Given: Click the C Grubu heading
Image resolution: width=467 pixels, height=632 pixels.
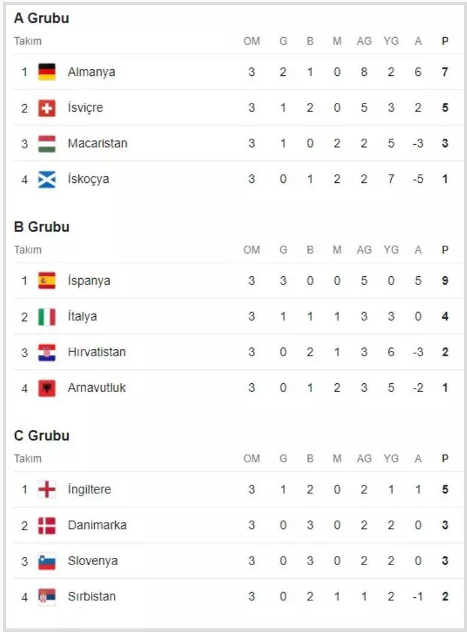Looking at the screenshot, I should coord(41,436).
